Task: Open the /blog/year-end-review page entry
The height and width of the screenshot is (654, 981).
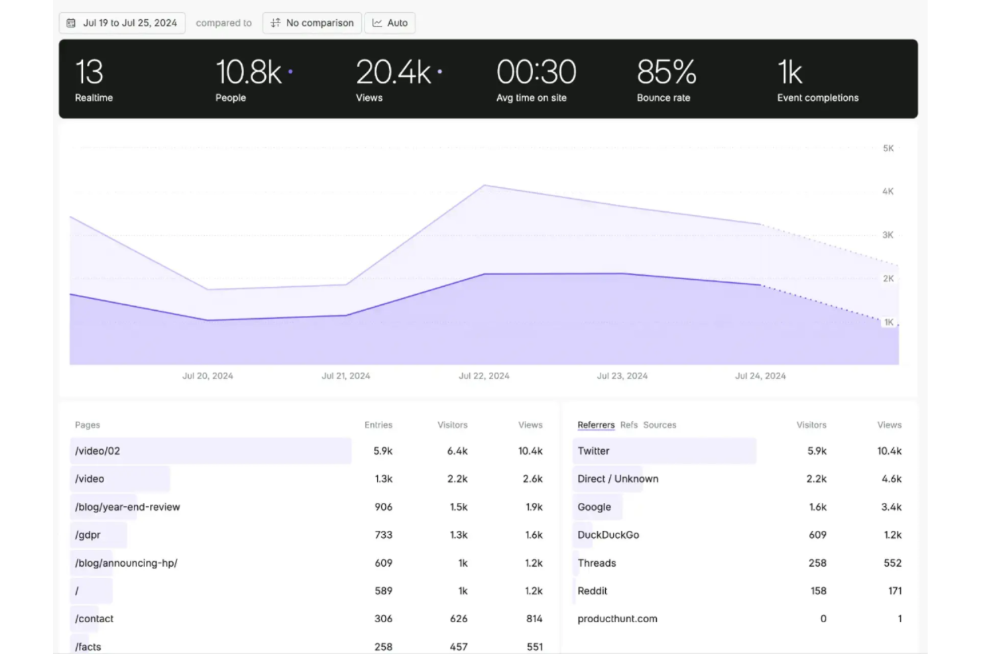Action: point(127,507)
